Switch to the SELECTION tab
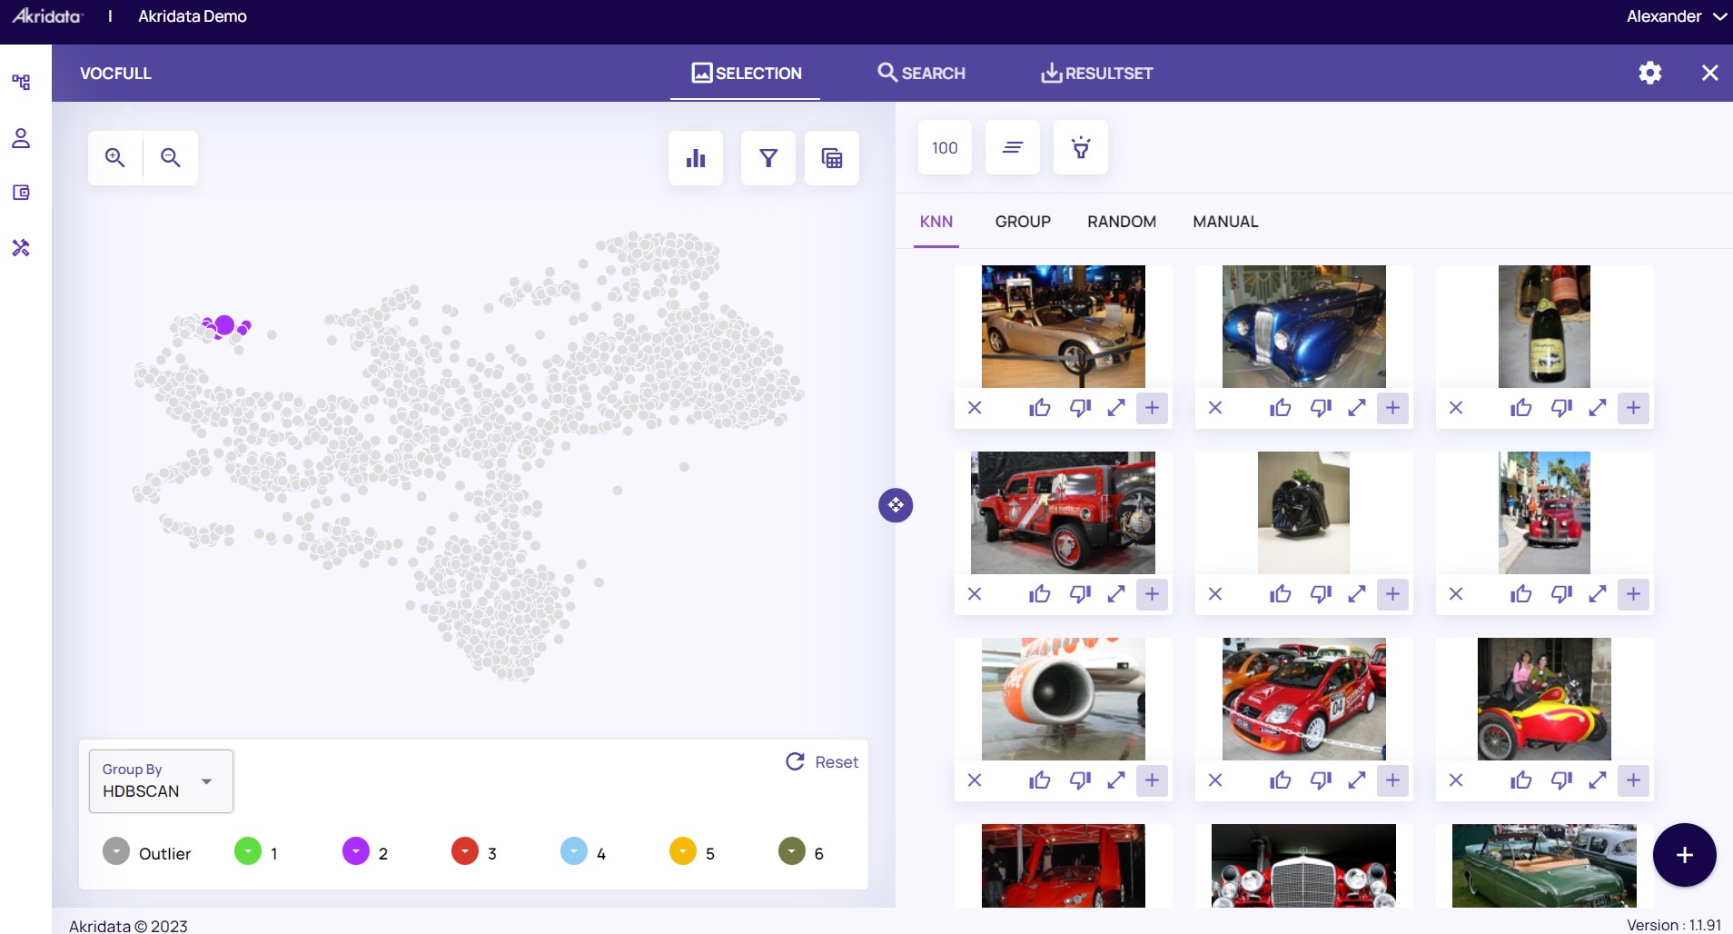 click(746, 73)
